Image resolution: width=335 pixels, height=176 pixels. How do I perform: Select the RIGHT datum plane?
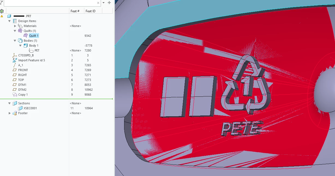[x=23, y=75]
